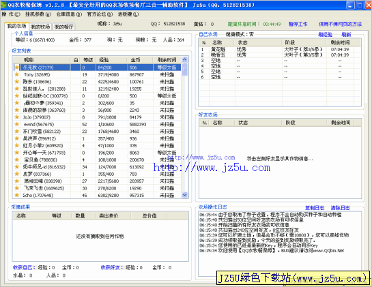Click the star beside 开心每一天 (671793)
Image resolution: width=372 pixels, height=287 pixels.
[x=17, y=153]
